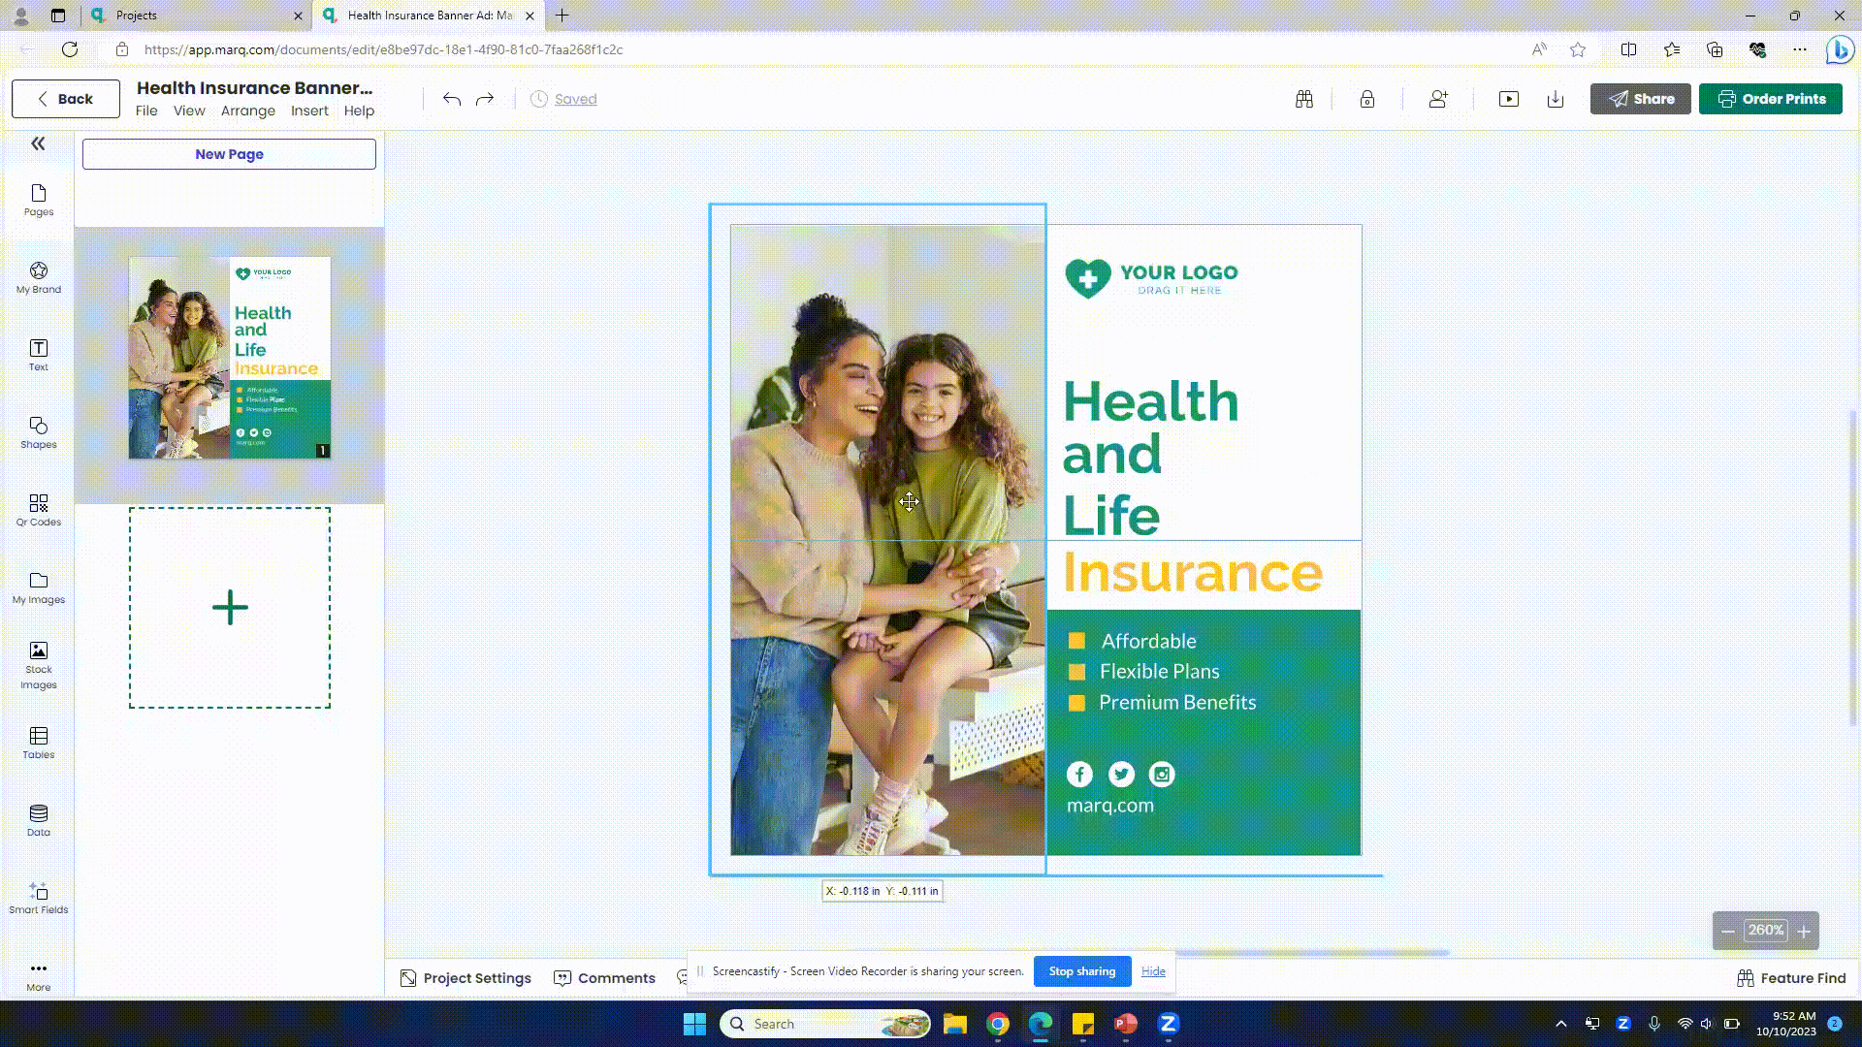Image resolution: width=1862 pixels, height=1047 pixels.
Task: Open Project Settings
Action: coord(465,978)
